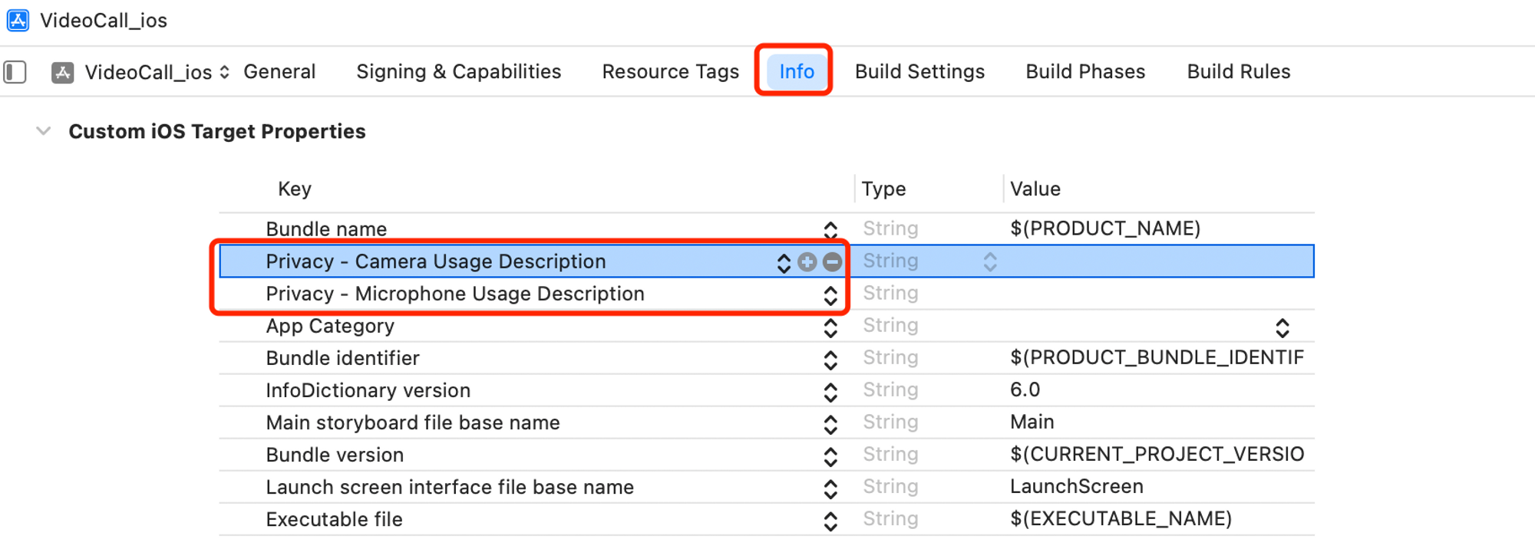The width and height of the screenshot is (1535, 539).
Task: Open key stepper for Executable file
Action: (830, 521)
